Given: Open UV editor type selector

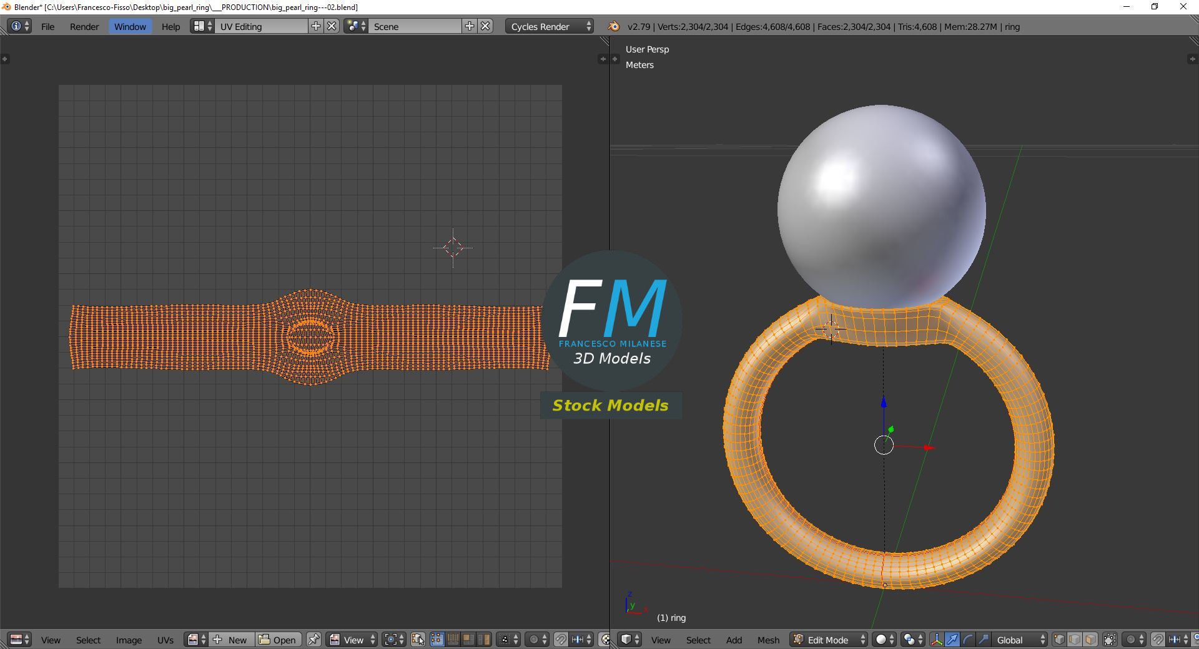Looking at the screenshot, I should (20, 640).
